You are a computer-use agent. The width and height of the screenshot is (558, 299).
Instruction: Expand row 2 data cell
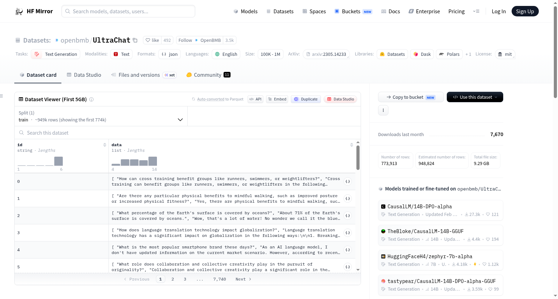pos(348,216)
